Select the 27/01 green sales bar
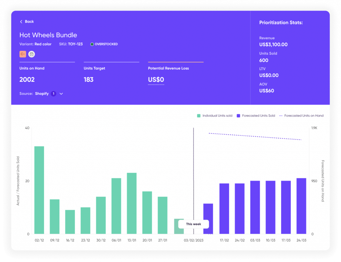 coord(163,215)
